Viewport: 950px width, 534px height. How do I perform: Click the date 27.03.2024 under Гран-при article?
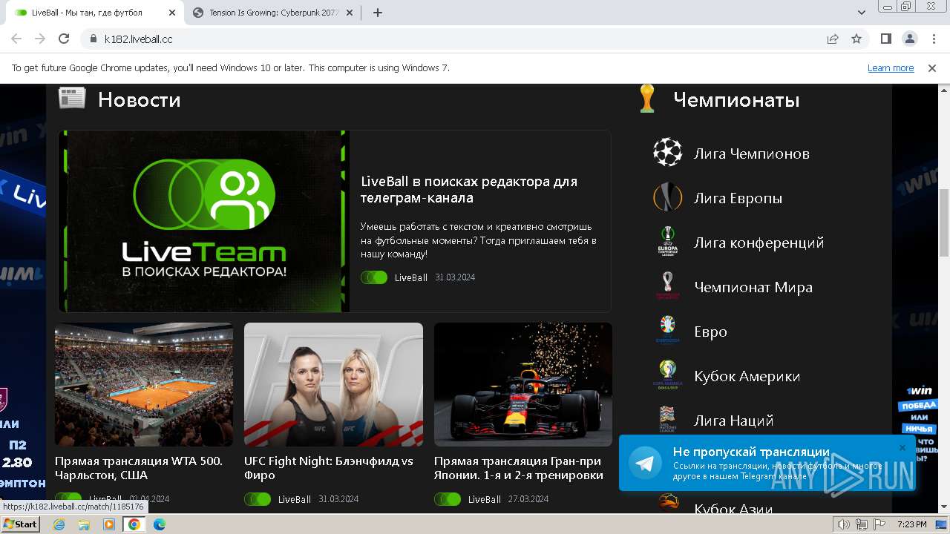click(528, 499)
